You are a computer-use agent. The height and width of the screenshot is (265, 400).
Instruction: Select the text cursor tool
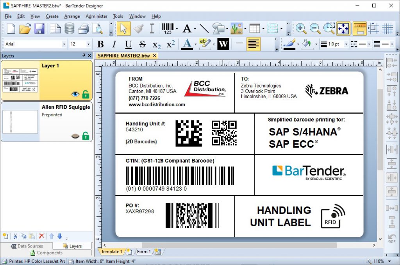coord(152,29)
